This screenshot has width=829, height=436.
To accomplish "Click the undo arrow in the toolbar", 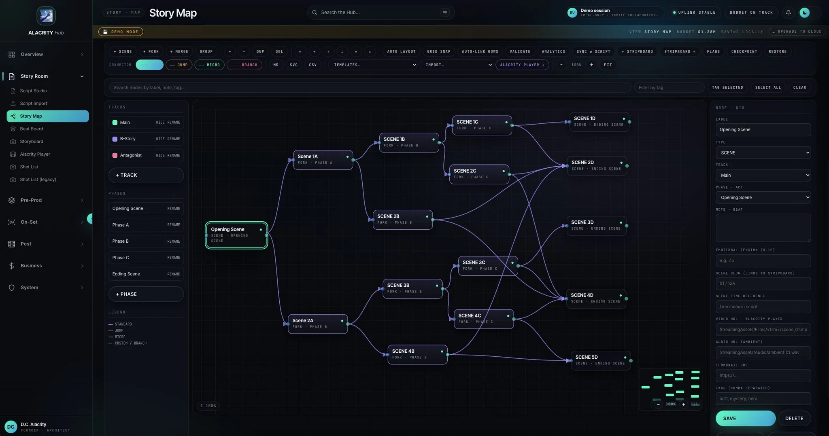I will tap(230, 51).
